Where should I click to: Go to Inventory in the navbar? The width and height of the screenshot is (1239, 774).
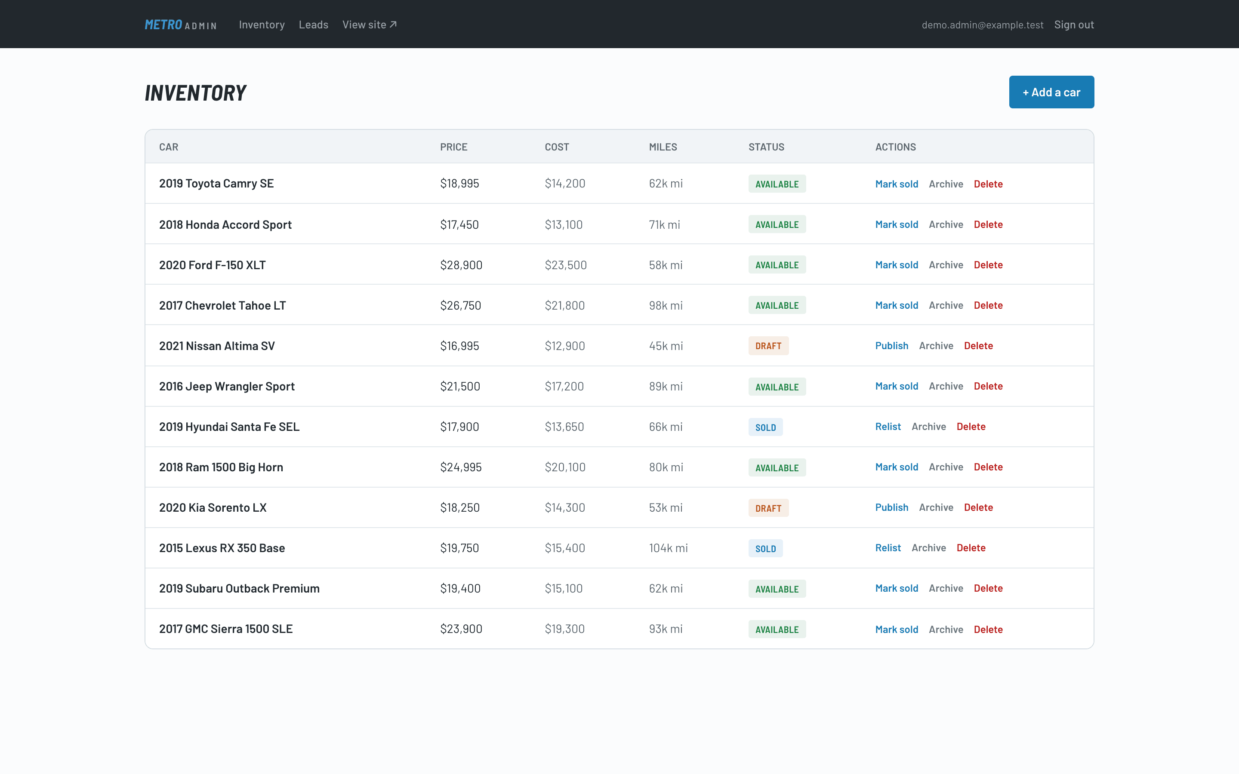click(x=262, y=25)
